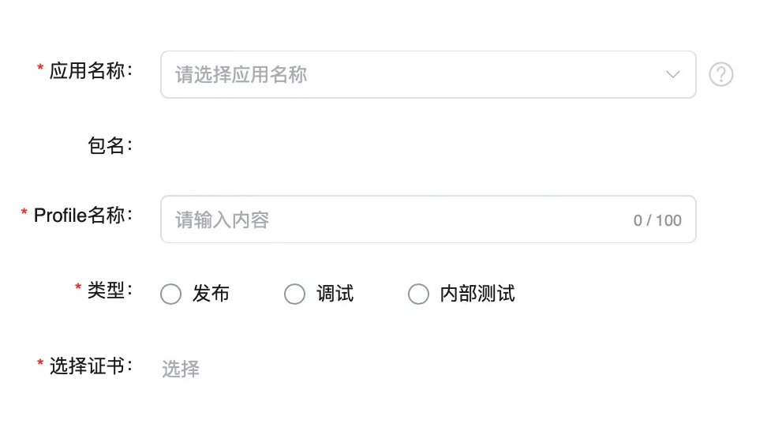This screenshot has width=782, height=435.
Task: Click the 内部测试 option label text
Action: coord(477,294)
